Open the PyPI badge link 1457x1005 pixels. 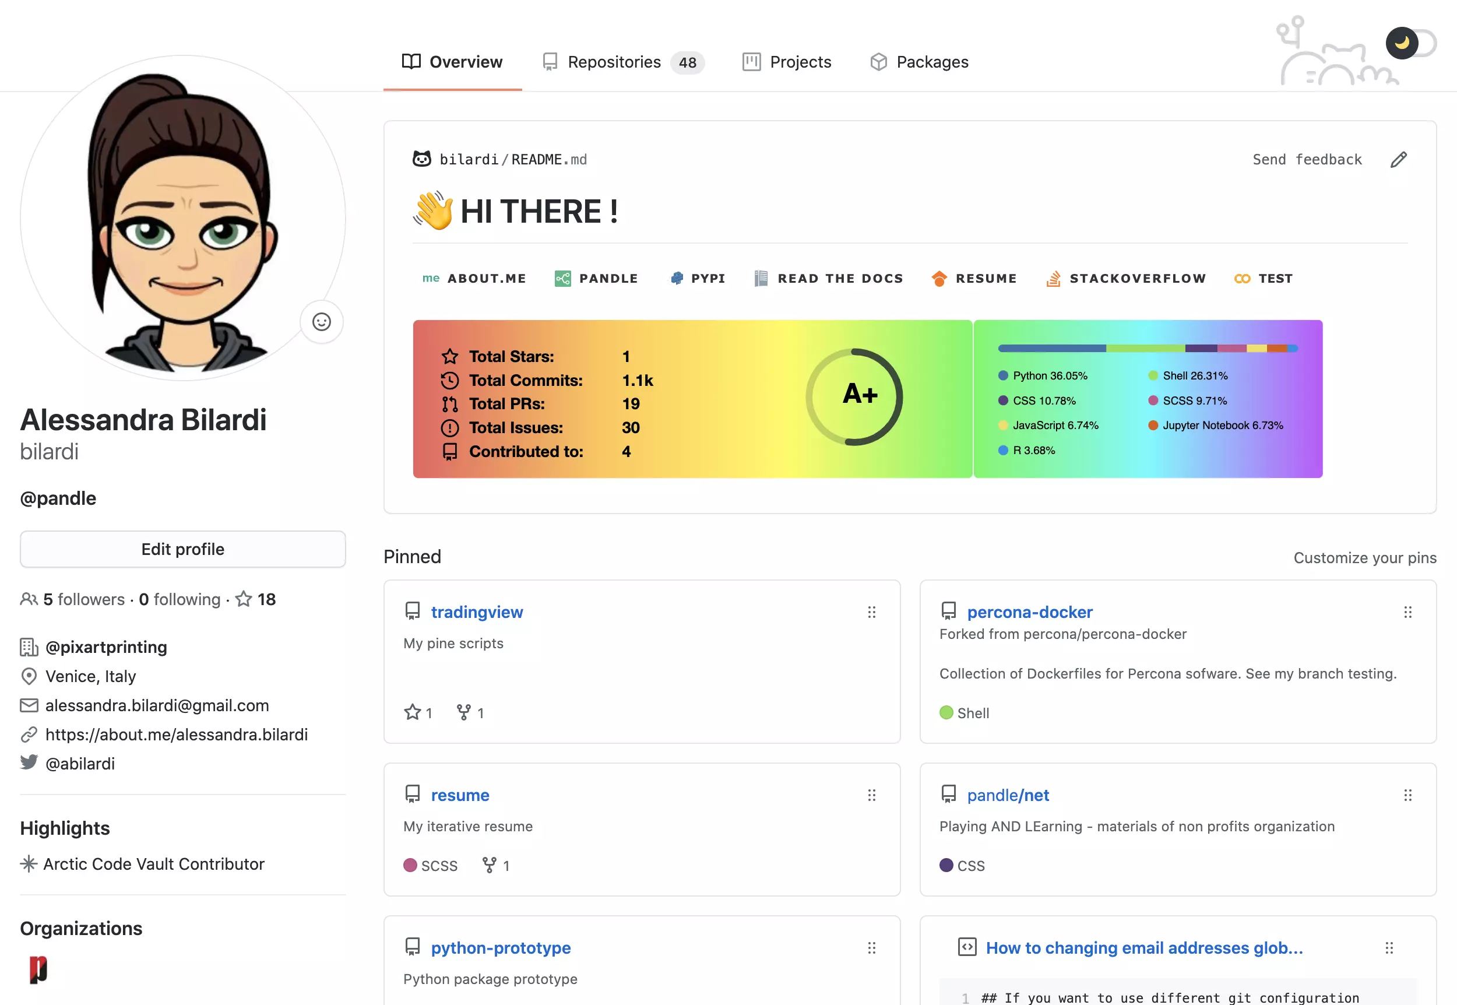click(x=698, y=278)
